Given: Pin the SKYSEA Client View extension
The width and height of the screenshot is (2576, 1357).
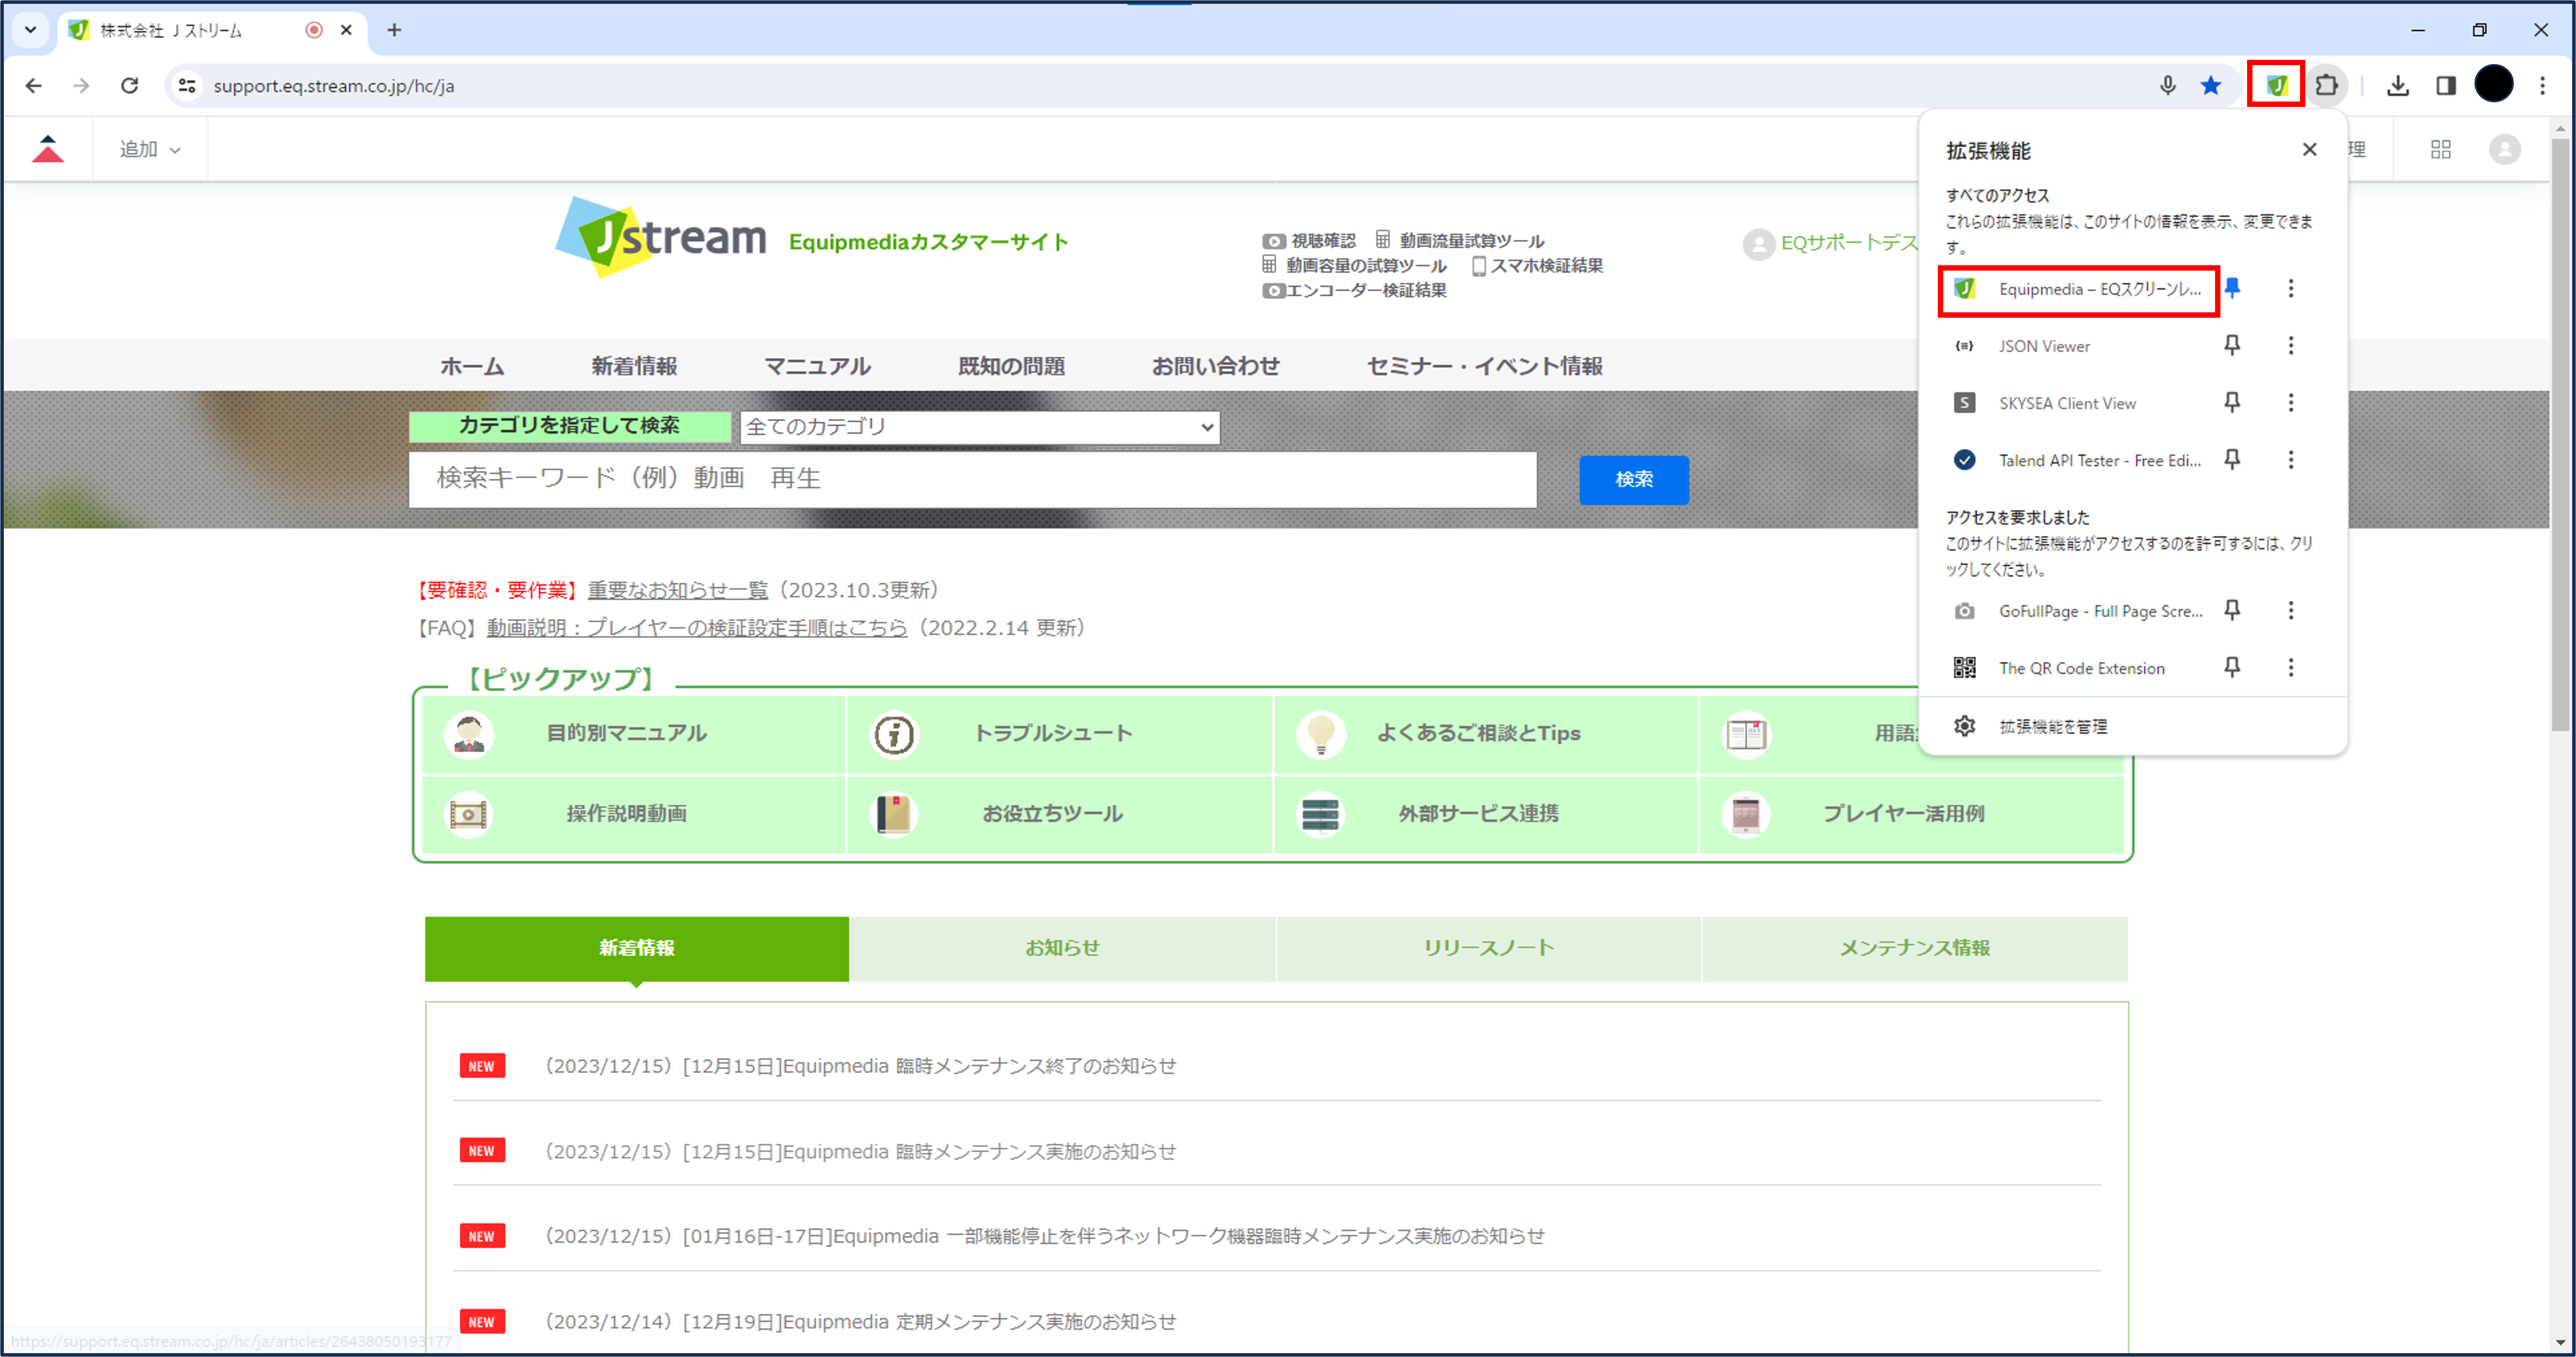Looking at the screenshot, I should click(x=2232, y=402).
